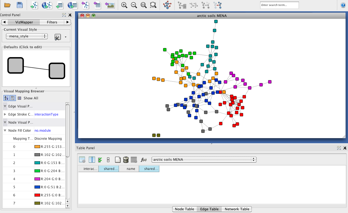Screen dimensions: 348x213
Task: Export network as image icon
Action: point(110,5)
